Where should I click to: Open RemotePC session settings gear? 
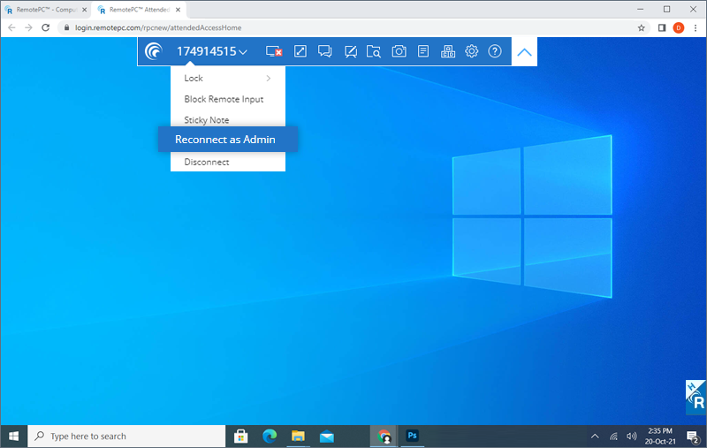click(472, 51)
